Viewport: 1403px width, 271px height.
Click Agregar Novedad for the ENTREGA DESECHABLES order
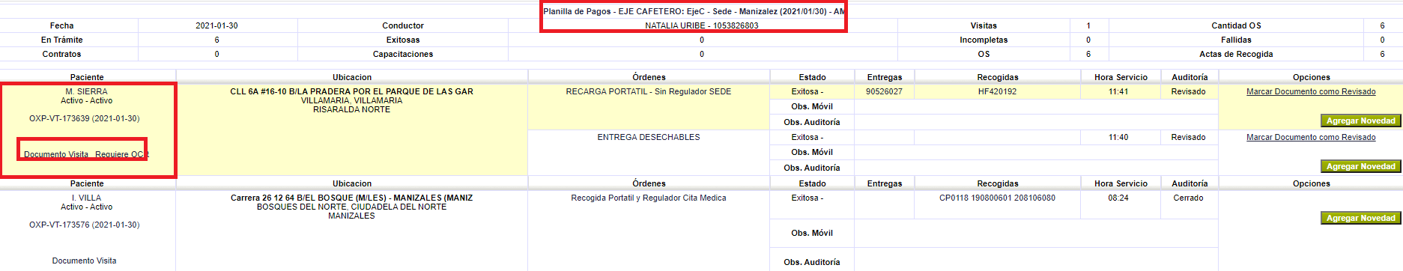[x=1360, y=166]
